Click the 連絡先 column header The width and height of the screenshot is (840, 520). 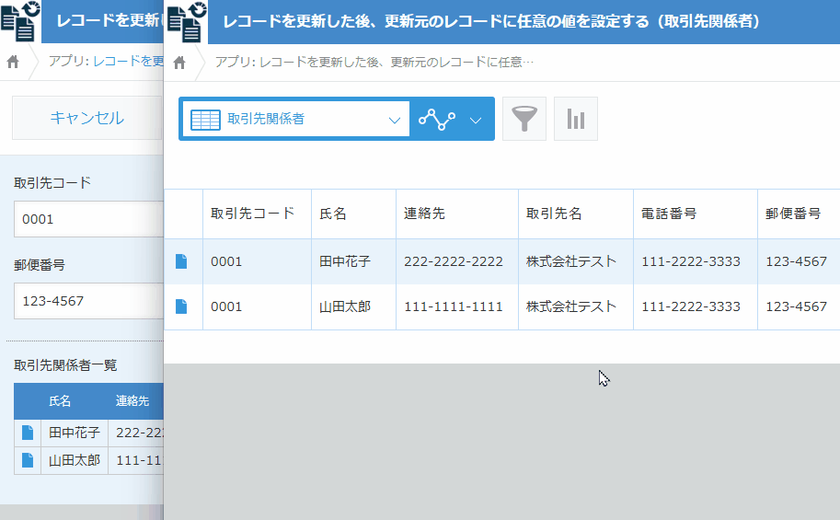coord(424,214)
